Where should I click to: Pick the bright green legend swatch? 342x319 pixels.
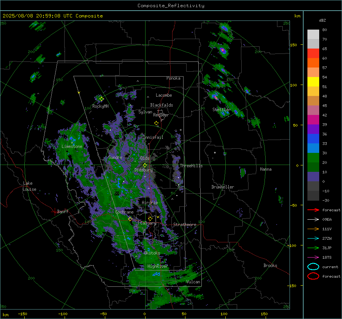coord(313,157)
